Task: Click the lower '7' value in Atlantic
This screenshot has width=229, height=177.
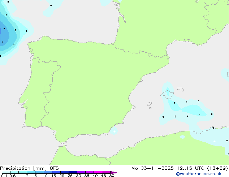Action: [x=3, y=42]
